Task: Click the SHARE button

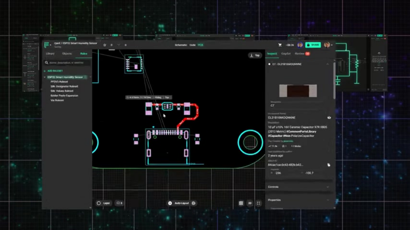Action: [x=313, y=45]
